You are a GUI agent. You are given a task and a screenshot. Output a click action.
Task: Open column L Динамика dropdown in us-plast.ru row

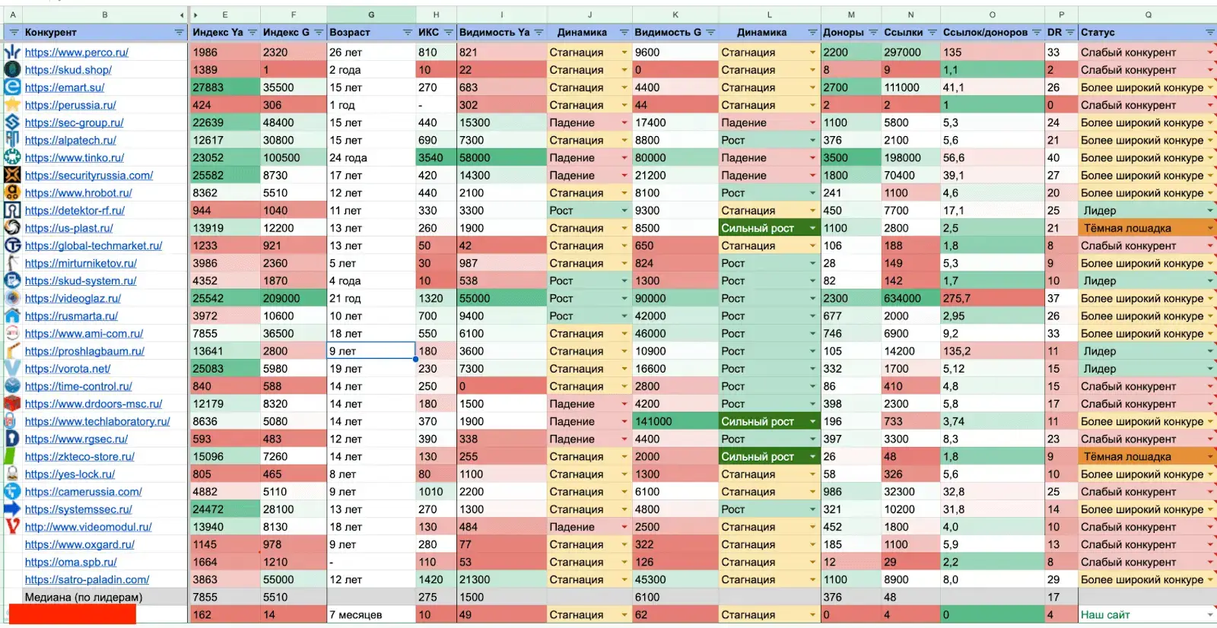(812, 228)
